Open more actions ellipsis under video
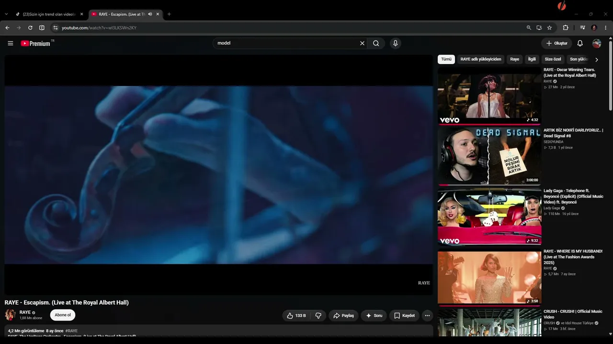 (427, 316)
